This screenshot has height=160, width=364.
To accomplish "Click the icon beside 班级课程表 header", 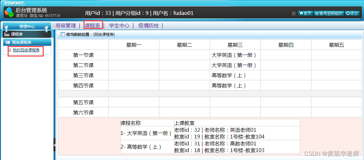I will point(8,43).
